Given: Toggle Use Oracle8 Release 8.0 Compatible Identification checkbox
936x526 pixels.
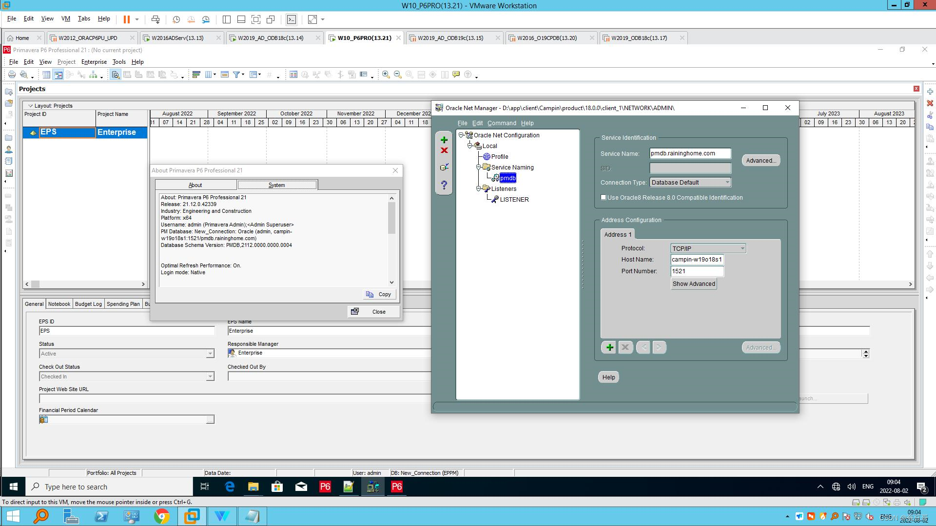Looking at the screenshot, I should pyautogui.click(x=604, y=197).
